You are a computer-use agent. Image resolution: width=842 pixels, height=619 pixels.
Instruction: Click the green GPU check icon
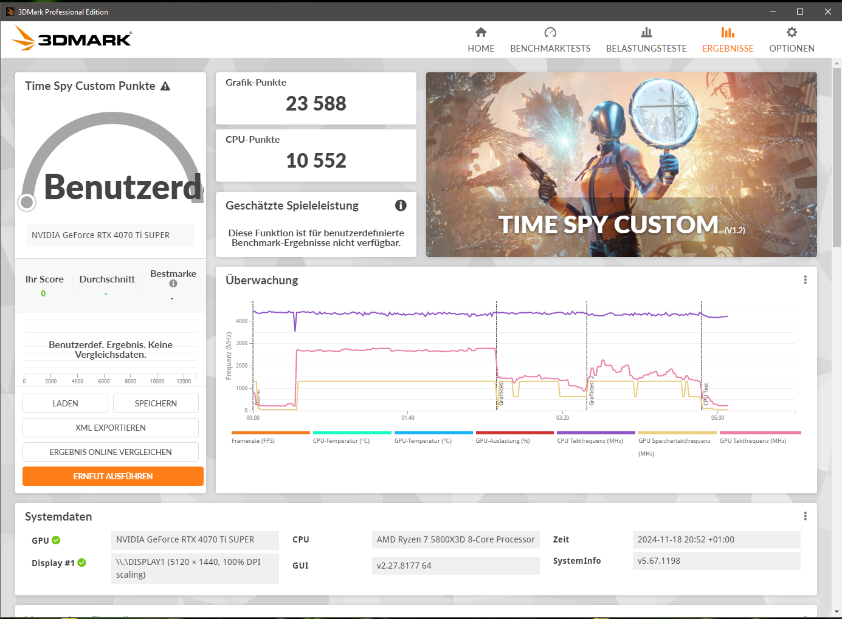56,540
